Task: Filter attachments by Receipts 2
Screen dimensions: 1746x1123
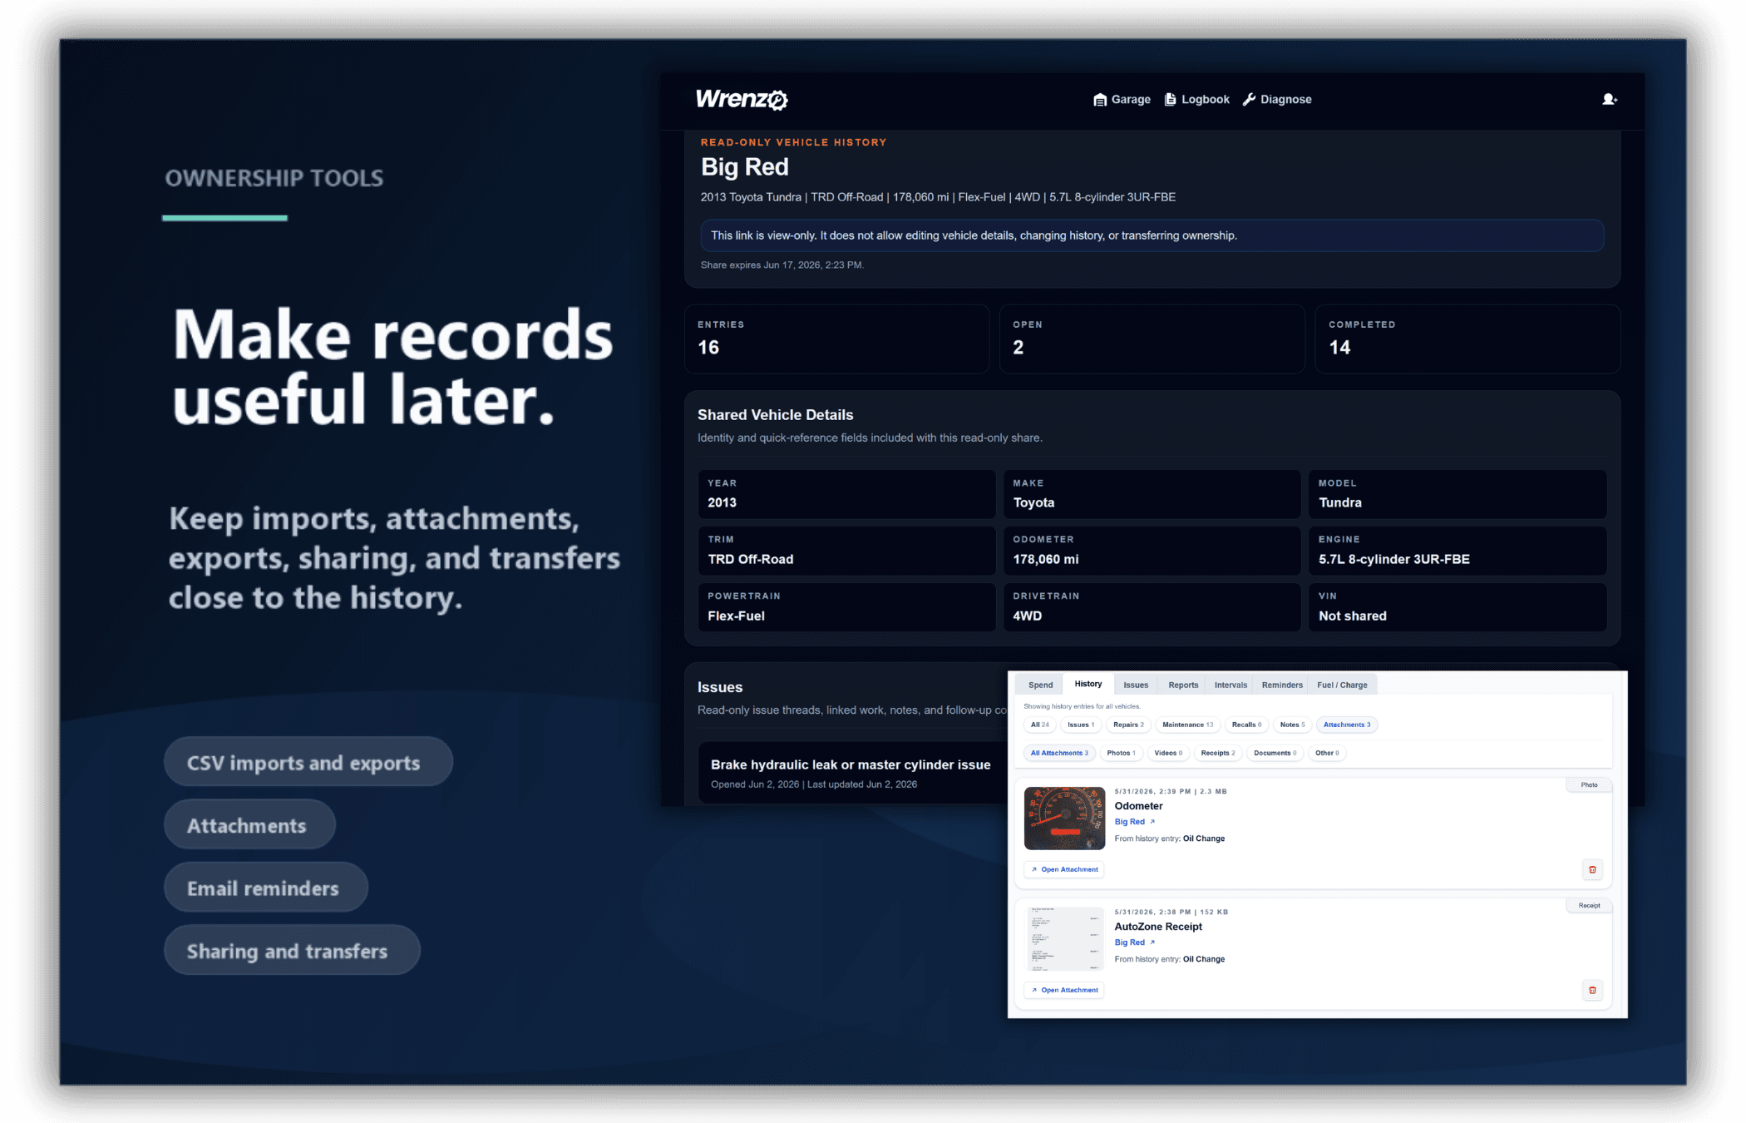Action: (x=1218, y=753)
